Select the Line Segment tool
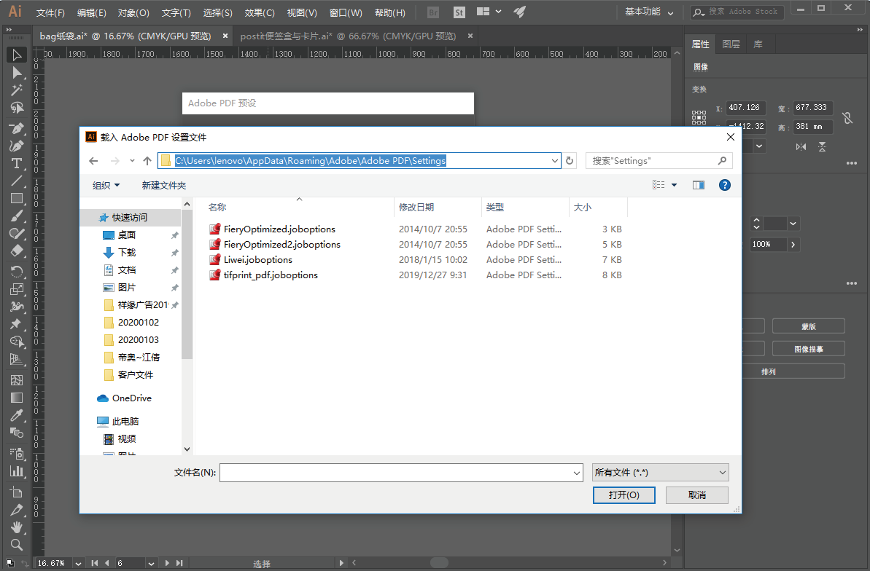This screenshot has width=870, height=571. tap(17, 181)
